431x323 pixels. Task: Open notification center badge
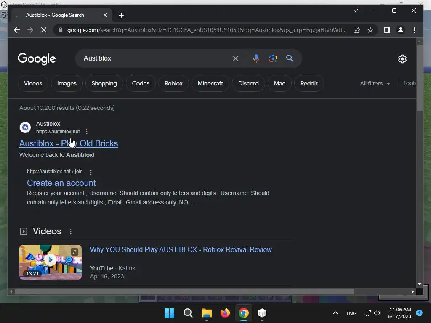pyautogui.click(x=419, y=313)
